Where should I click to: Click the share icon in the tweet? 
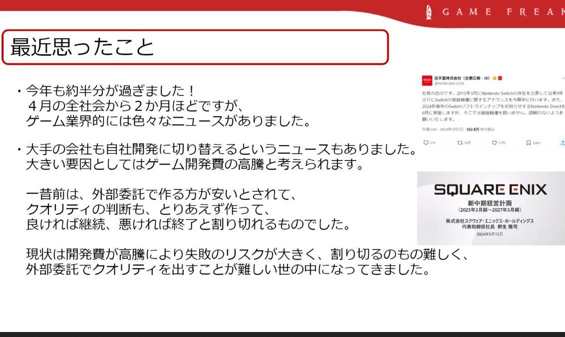coord(562,143)
